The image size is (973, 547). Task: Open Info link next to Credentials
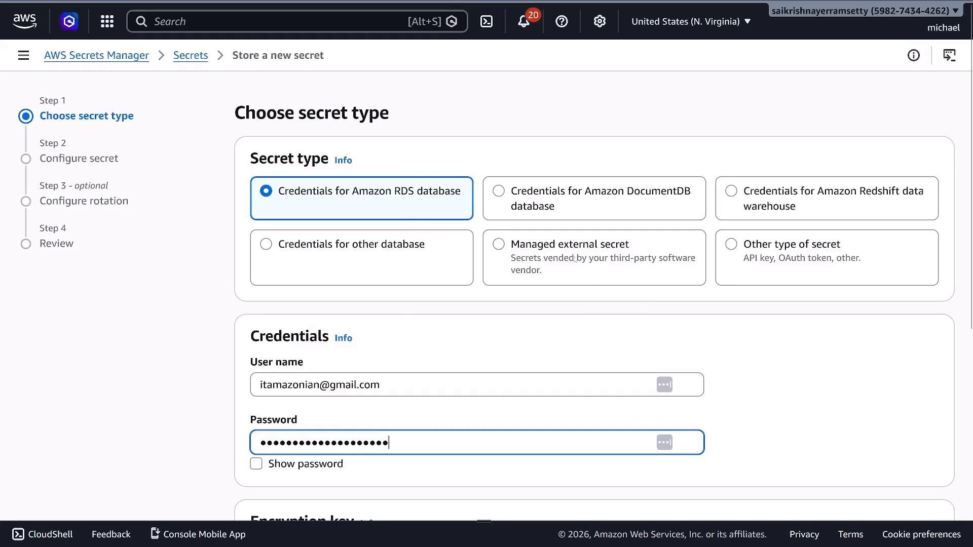click(343, 338)
